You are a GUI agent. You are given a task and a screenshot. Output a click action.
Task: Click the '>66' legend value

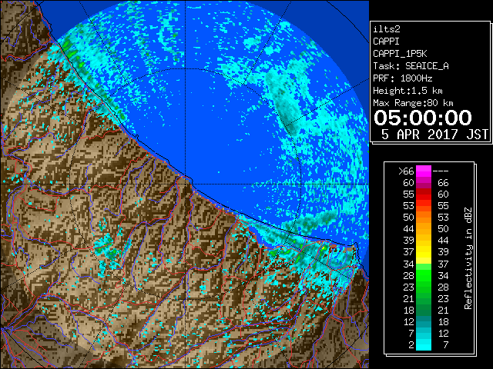coord(406,171)
